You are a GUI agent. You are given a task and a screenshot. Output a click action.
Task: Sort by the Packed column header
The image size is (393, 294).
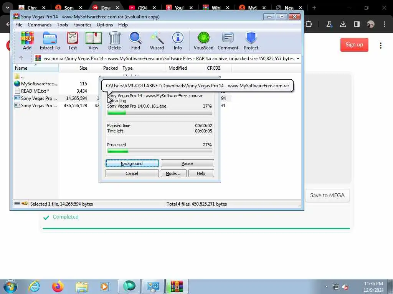coord(105,68)
